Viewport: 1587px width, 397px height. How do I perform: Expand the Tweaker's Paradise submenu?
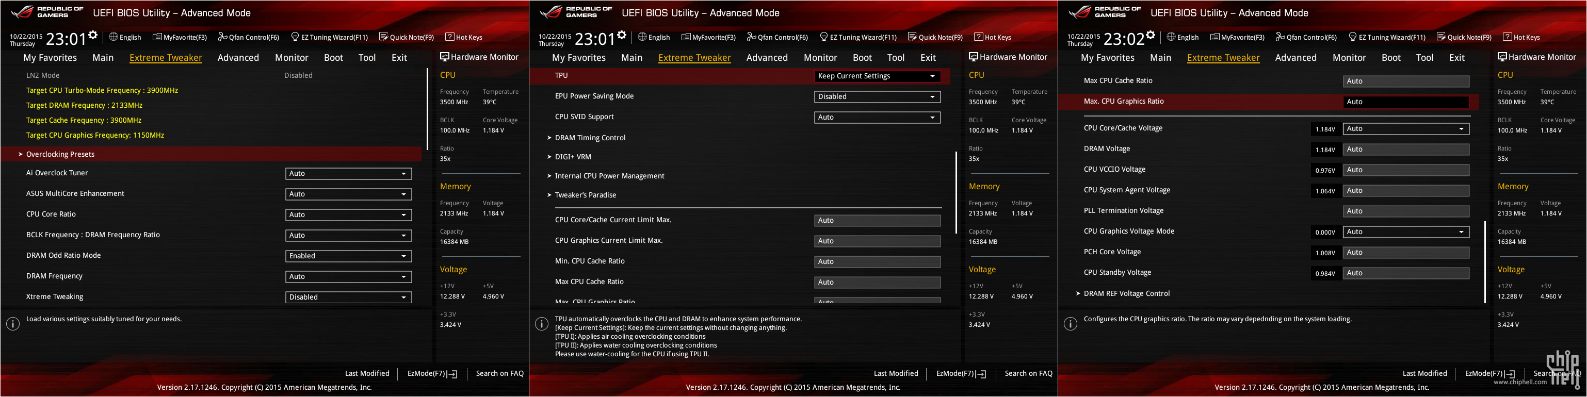585,195
